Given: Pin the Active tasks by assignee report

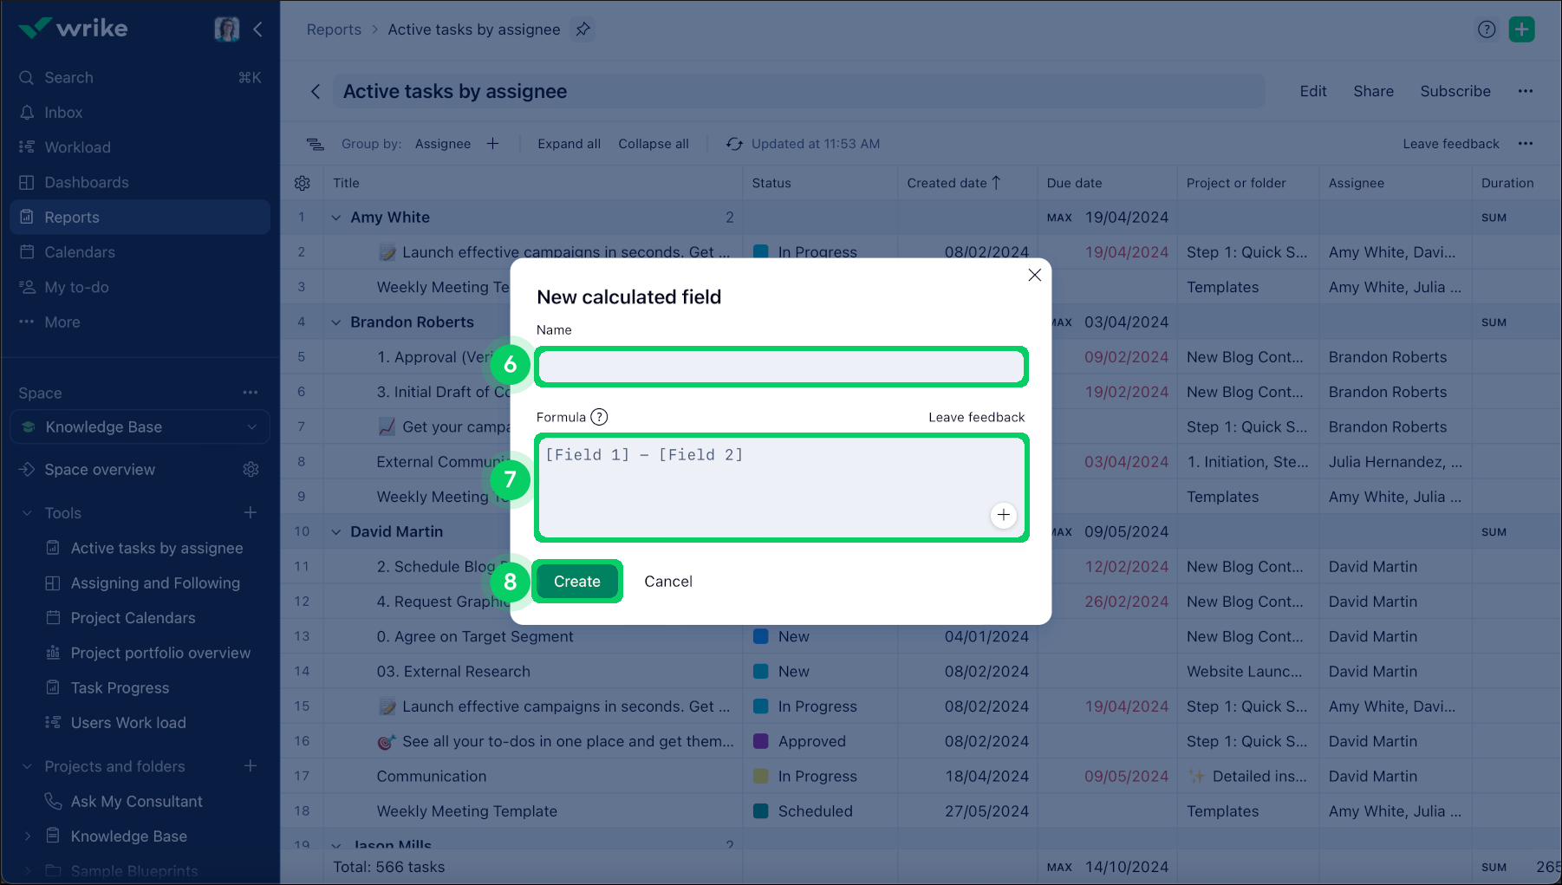Looking at the screenshot, I should (583, 29).
